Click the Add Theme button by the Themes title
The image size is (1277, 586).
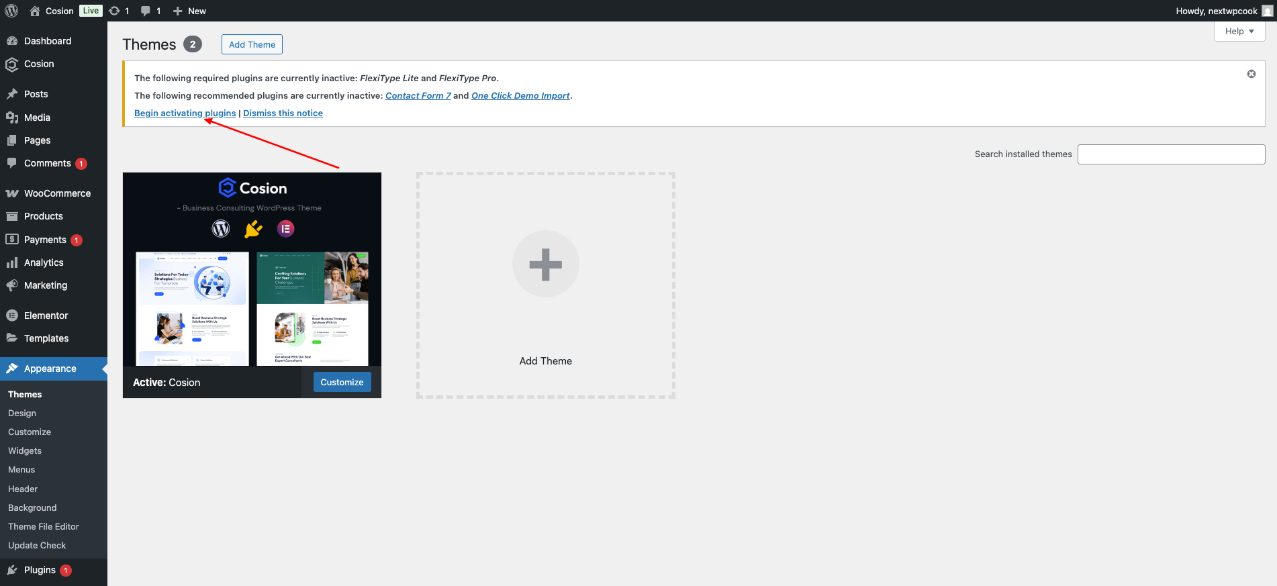pyautogui.click(x=252, y=44)
